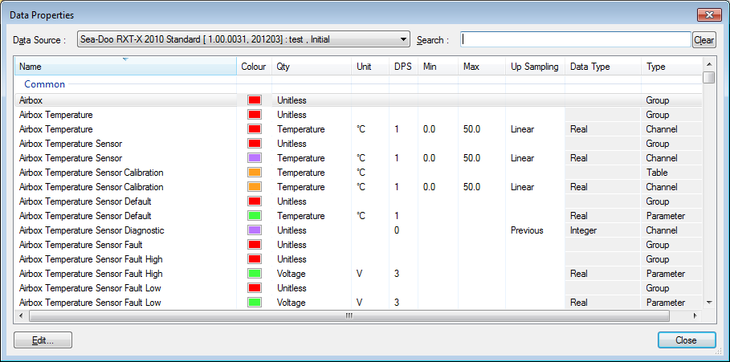Click the Search input field
This screenshot has width=730, height=362.
(576, 39)
